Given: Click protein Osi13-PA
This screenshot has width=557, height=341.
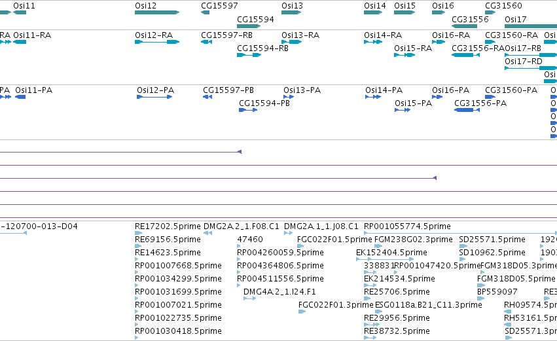Looking at the screenshot, I should coord(289,97).
